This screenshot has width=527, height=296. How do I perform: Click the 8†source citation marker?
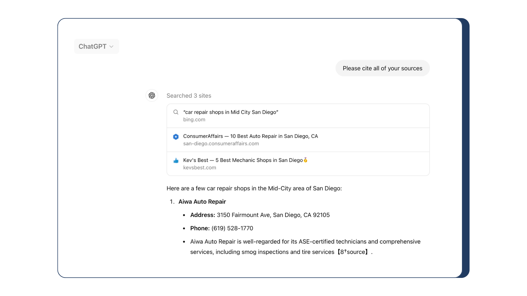(x=353, y=252)
